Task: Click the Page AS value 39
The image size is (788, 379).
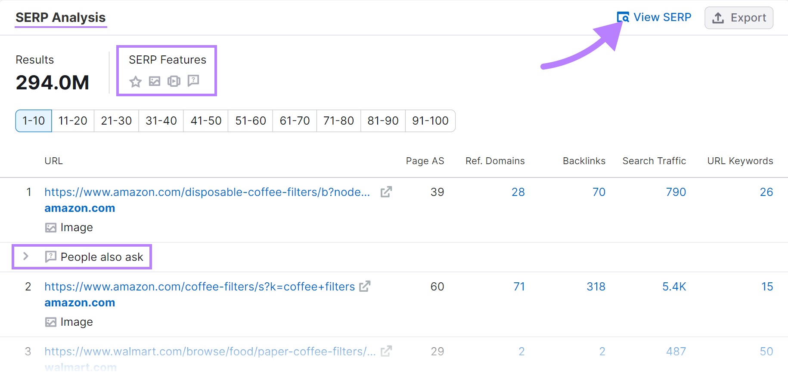Action: point(437,192)
